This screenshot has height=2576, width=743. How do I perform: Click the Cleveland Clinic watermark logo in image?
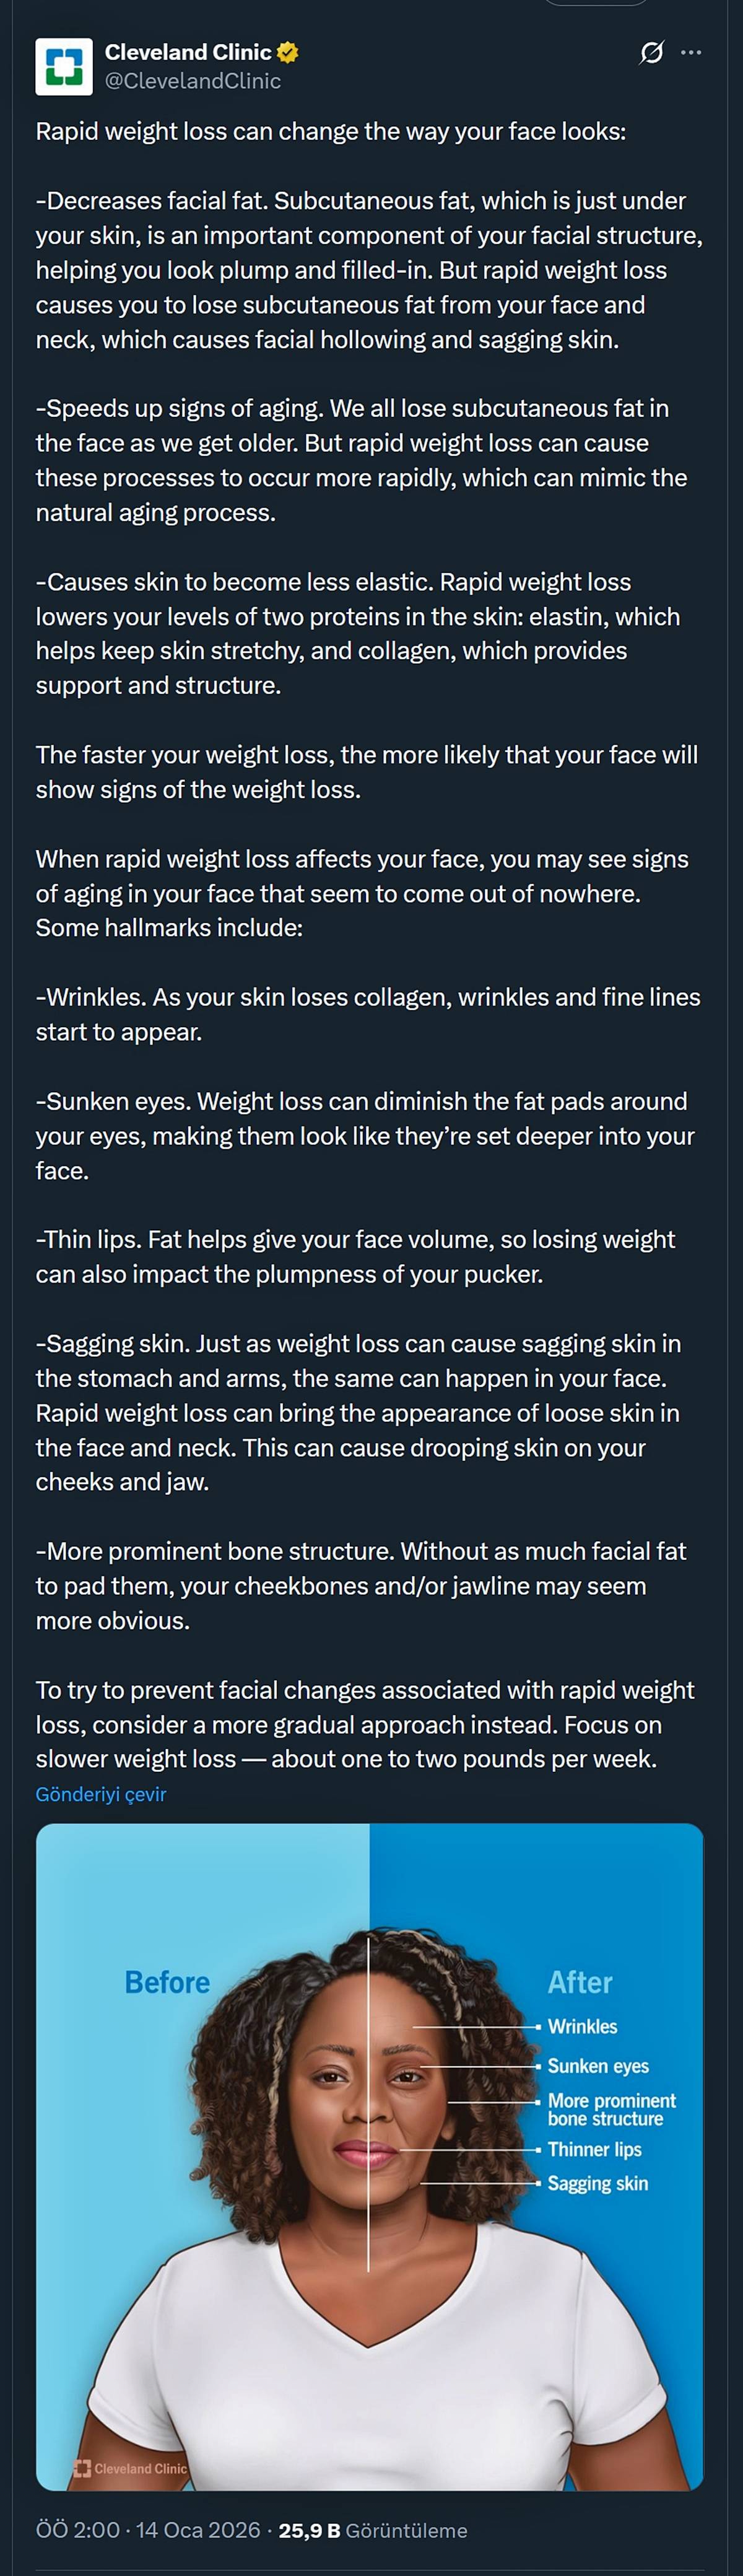tap(130, 2468)
